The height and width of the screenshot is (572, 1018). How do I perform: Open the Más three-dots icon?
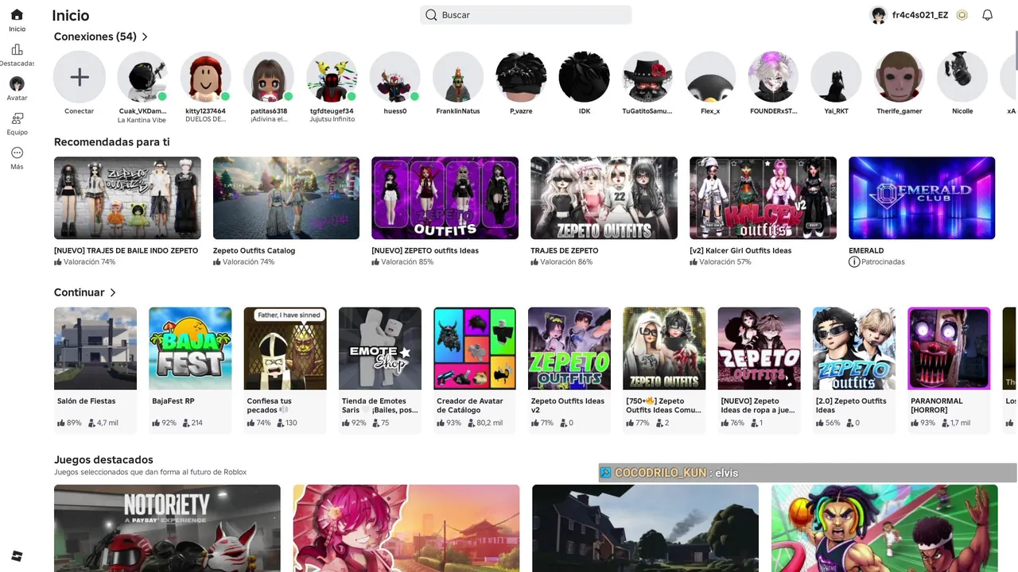17,153
